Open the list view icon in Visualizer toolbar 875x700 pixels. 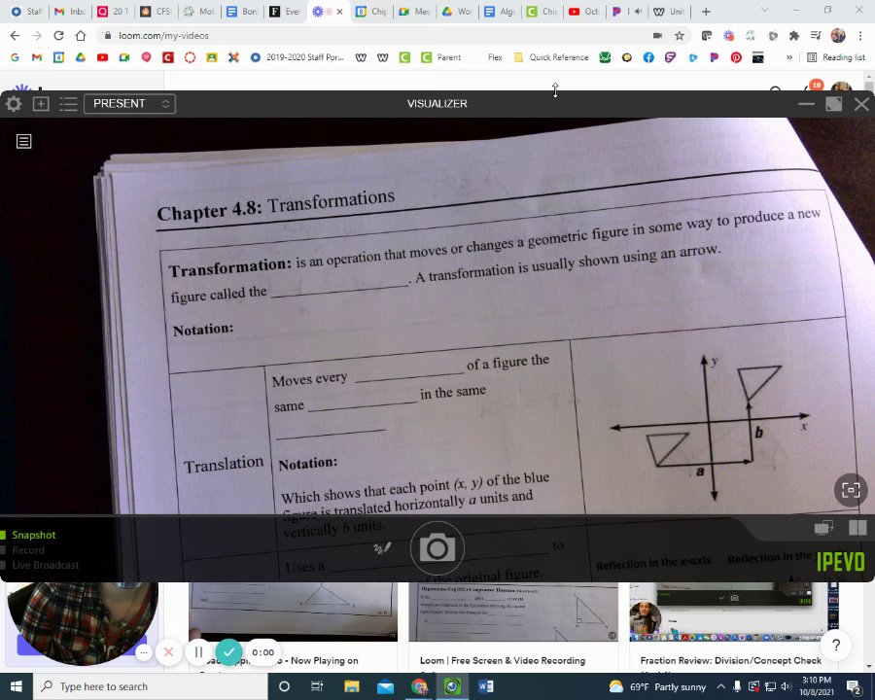(x=68, y=104)
